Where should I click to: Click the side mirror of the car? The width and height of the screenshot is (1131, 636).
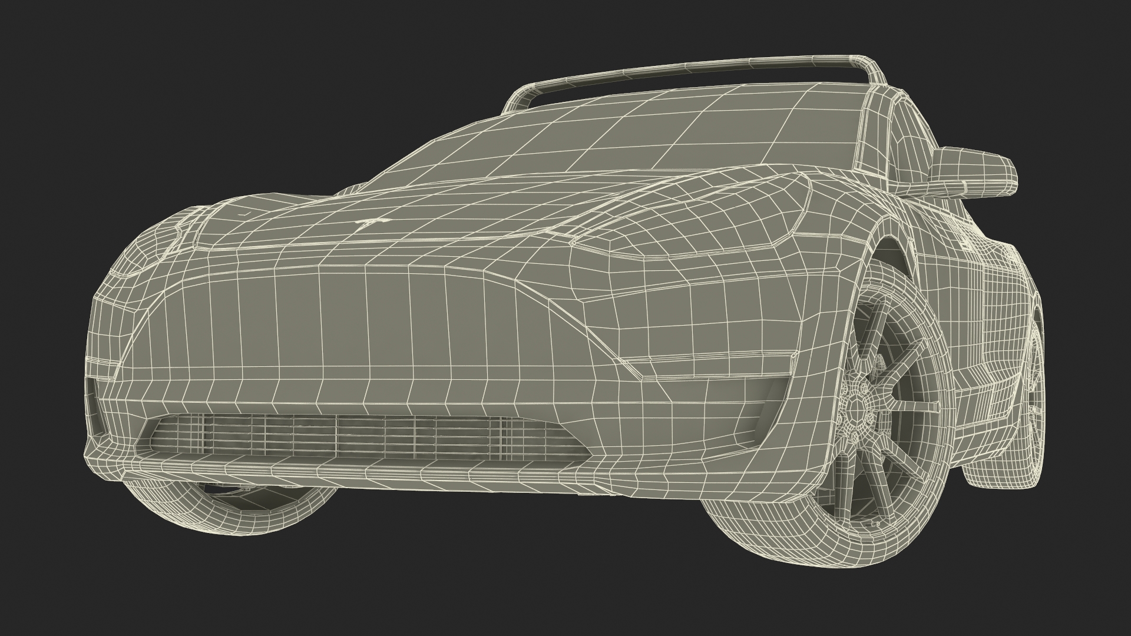[x=972, y=171]
